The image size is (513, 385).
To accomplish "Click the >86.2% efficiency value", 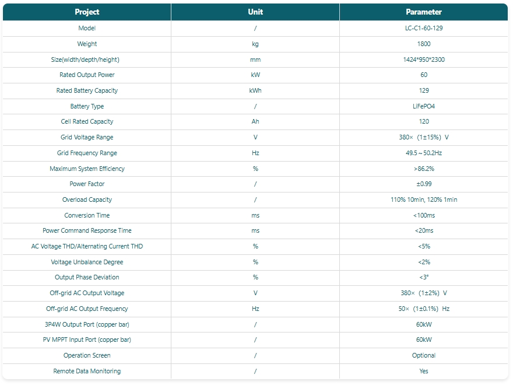I will [424, 169].
